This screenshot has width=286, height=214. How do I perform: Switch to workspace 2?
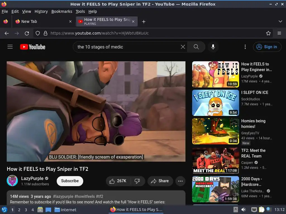pos(19,210)
